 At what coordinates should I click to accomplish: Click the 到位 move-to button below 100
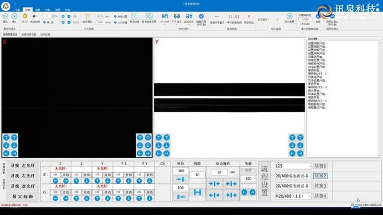tap(180, 196)
